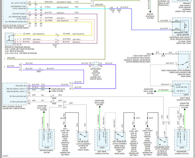Click the X113 connector label
Viewport: 195px width, 158px height.
tap(55, 45)
